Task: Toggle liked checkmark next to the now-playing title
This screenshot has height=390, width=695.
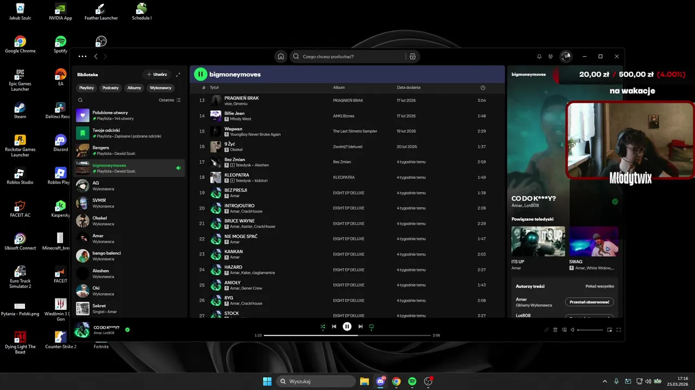Action: [127, 329]
